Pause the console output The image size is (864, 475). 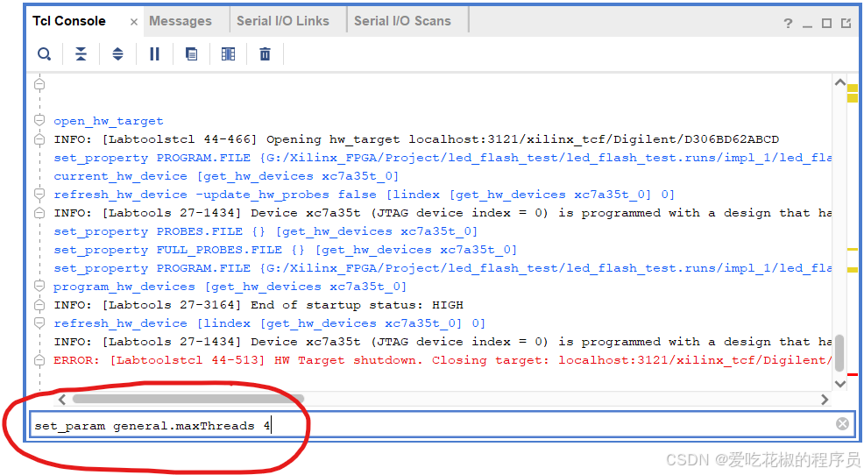point(155,54)
